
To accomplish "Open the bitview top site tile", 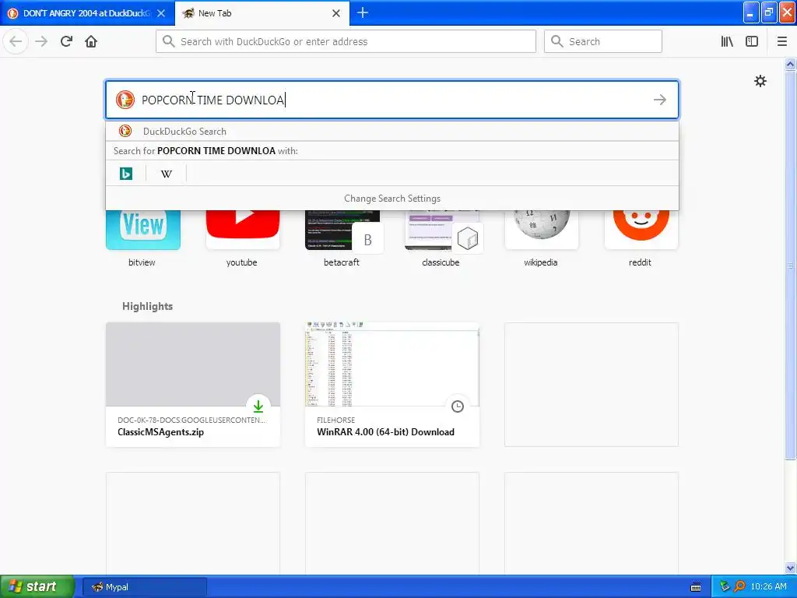I will (143, 230).
